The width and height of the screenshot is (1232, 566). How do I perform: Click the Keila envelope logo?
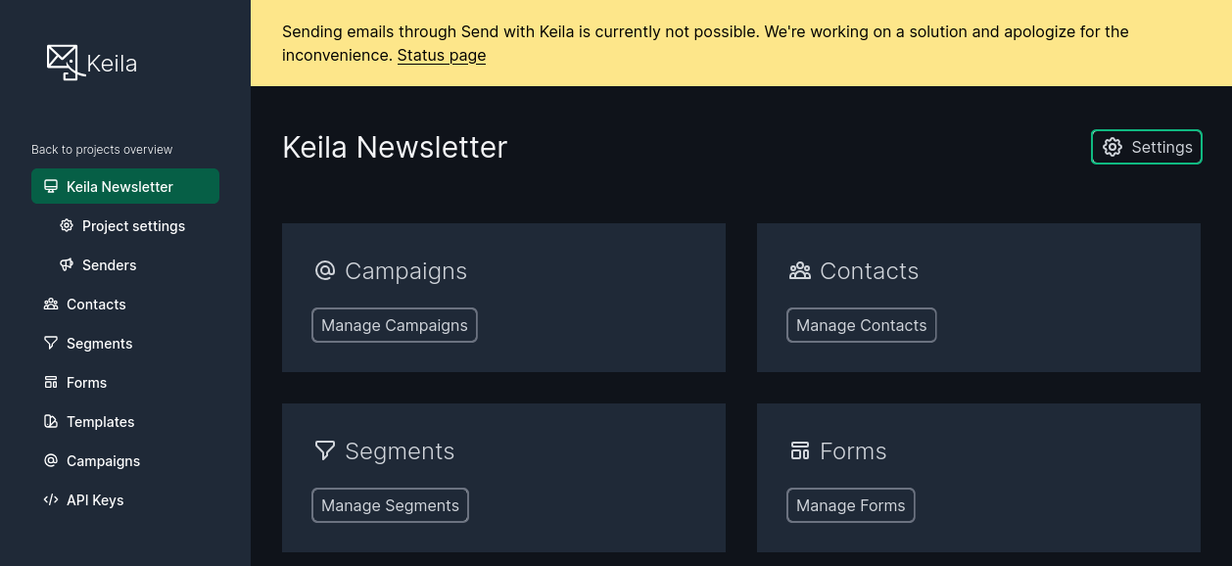point(66,63)
